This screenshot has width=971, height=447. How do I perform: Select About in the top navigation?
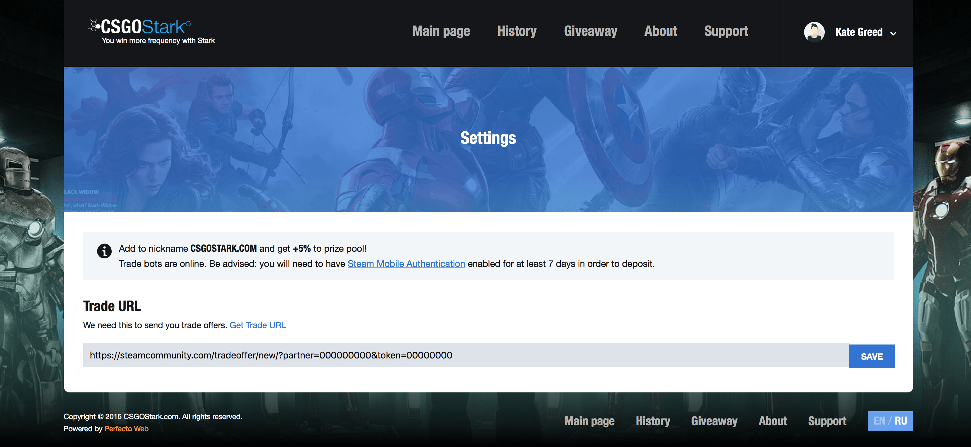point(660,31)
